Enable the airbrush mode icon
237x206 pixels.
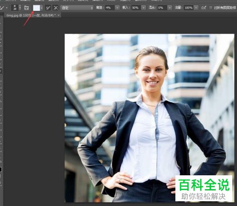[204, 8]
